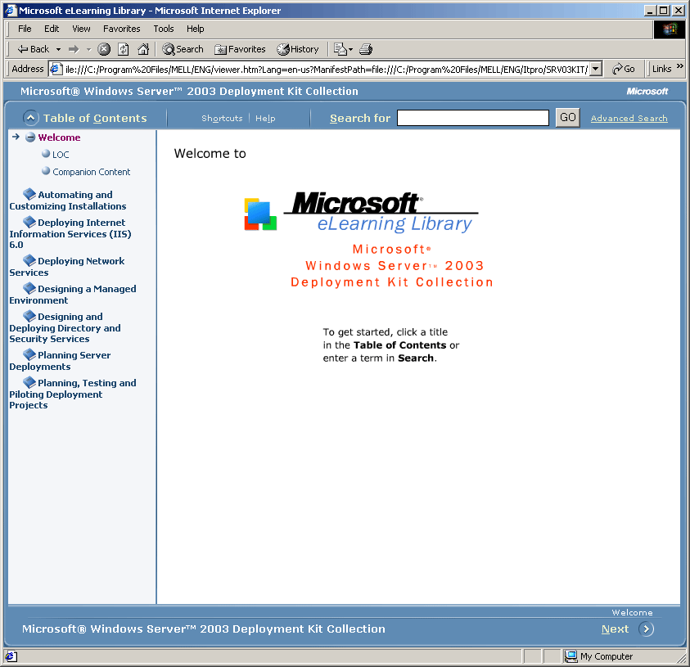
Task: Open Designing a Managed Environment book
Action: tap(73, 295)
